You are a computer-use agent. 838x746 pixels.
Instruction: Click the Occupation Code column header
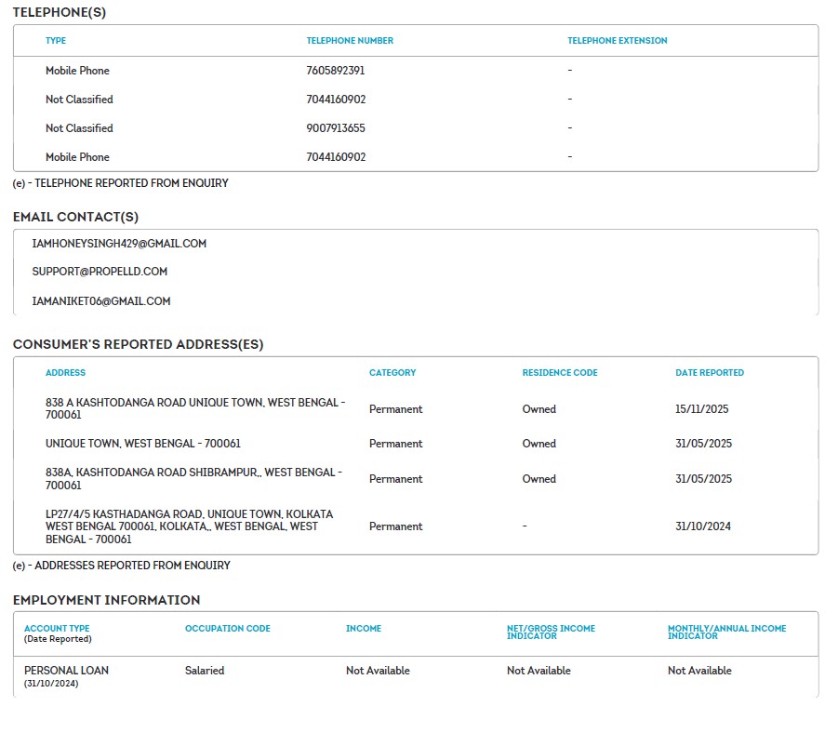tap(227, 629)
